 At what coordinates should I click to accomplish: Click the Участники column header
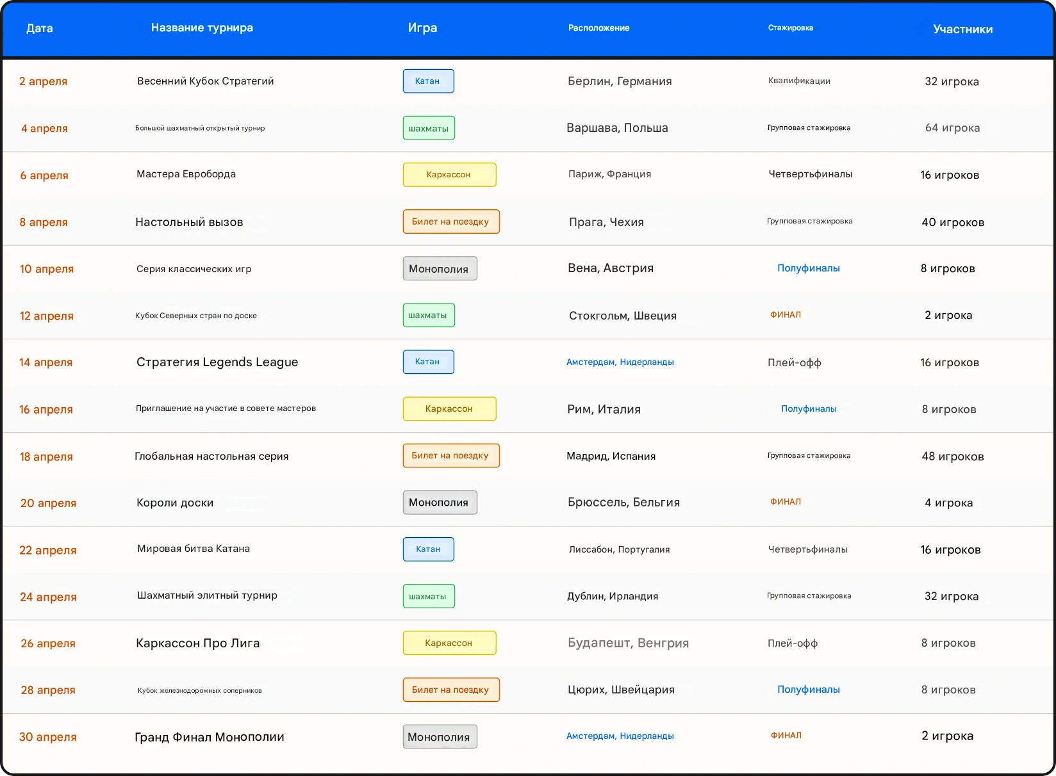(x=962, y=29)
